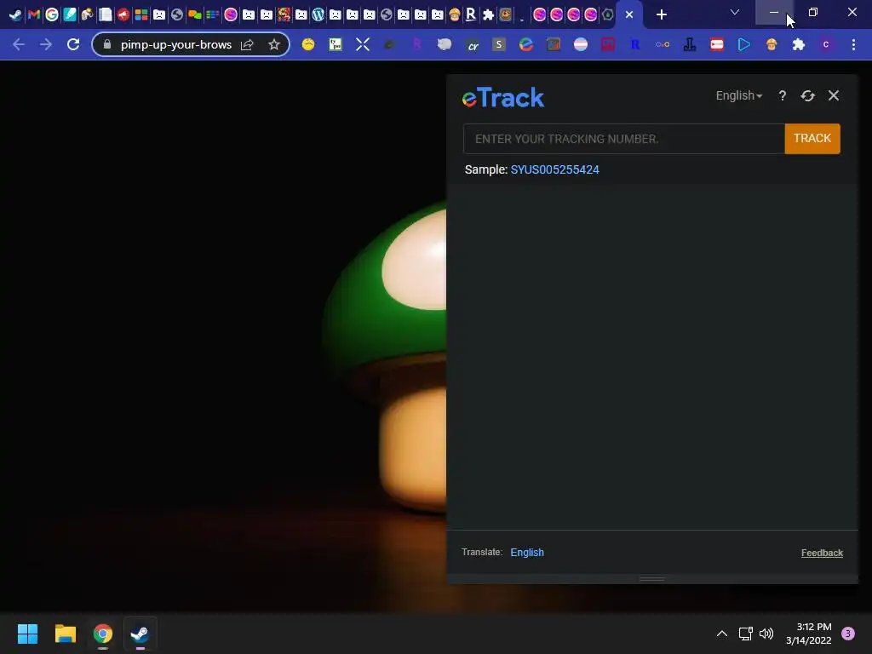Click the Translate English link

click(526, 552)
